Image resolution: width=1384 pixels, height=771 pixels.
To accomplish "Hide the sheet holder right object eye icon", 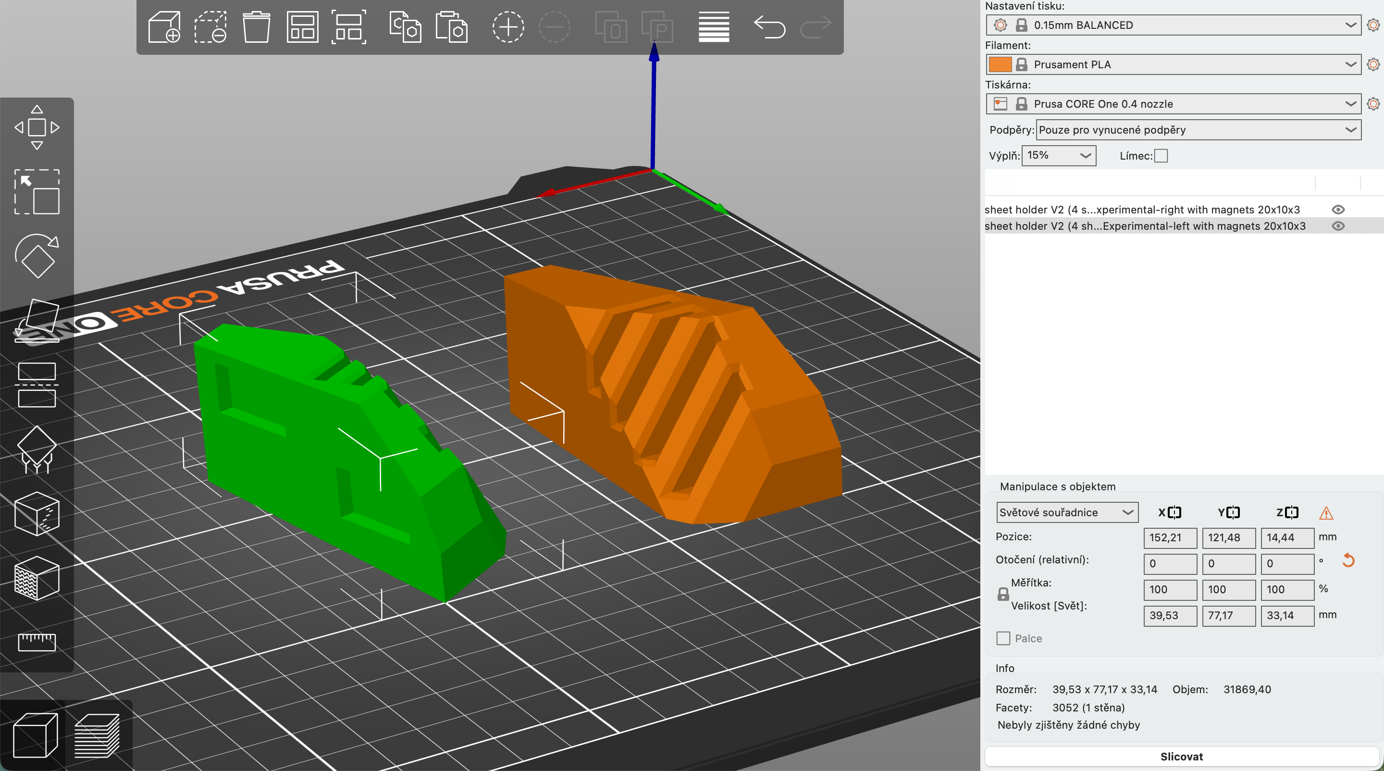I will [1338, 210].
